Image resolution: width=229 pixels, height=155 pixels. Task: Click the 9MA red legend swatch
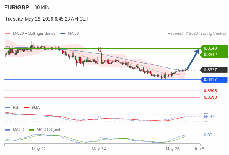point(26,108)
